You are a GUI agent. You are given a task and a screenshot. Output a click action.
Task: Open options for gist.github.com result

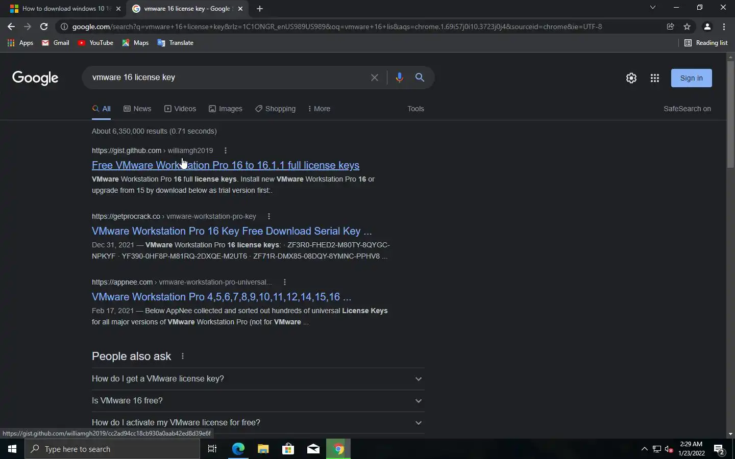click(225, 150)
